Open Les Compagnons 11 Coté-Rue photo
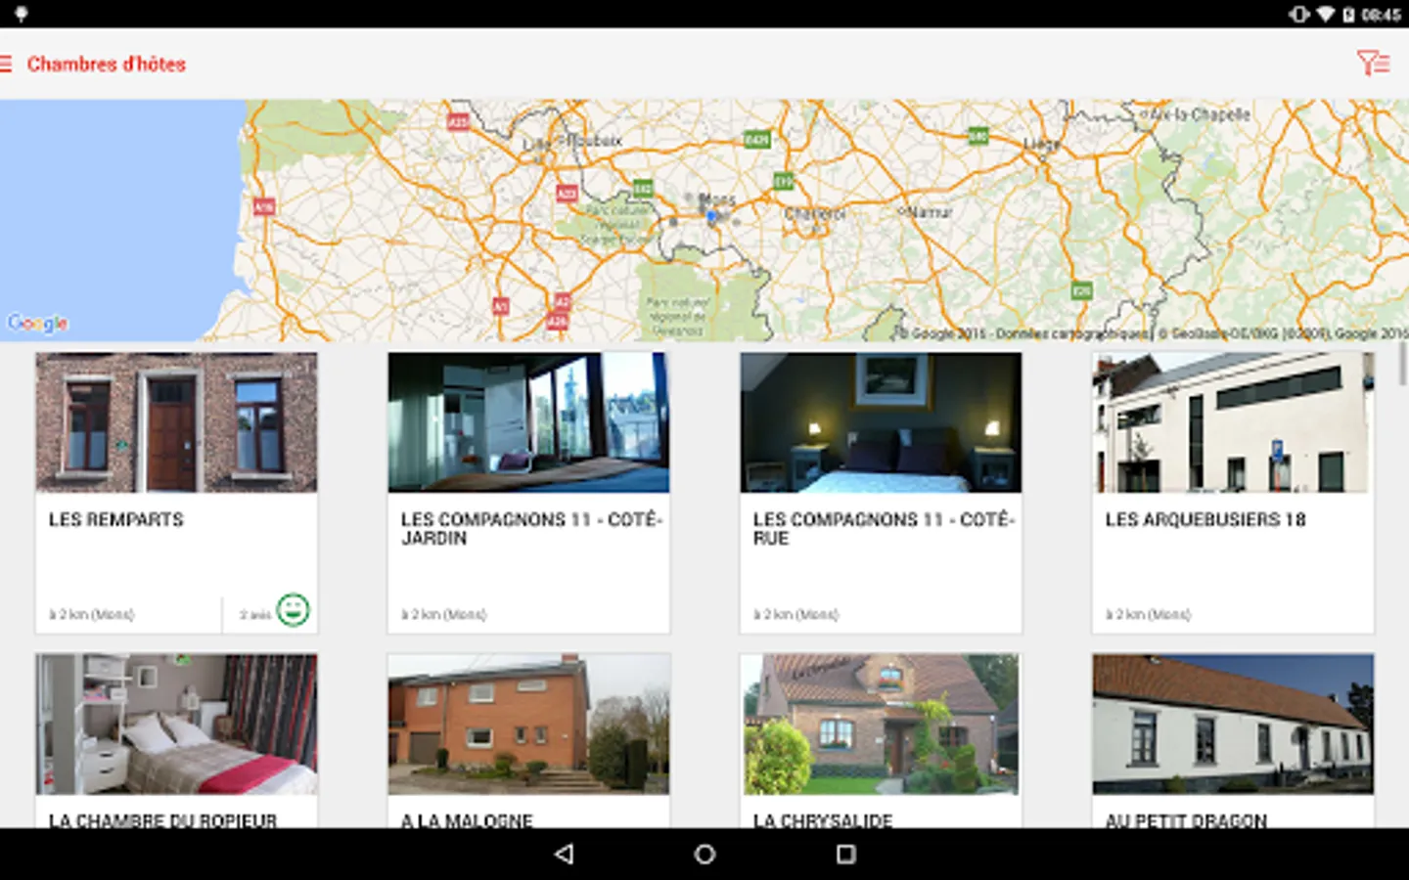Image resolution: width=1409 pixels, height=880 pixels. click(x=881, y=422)
